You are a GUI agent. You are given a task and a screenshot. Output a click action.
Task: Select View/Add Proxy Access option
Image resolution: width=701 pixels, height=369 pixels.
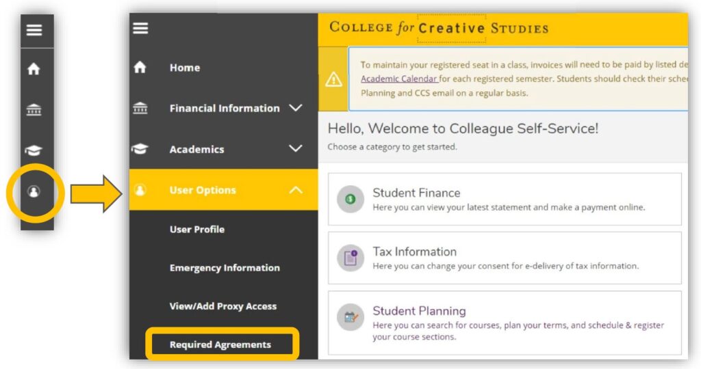(x=223, y=306)
